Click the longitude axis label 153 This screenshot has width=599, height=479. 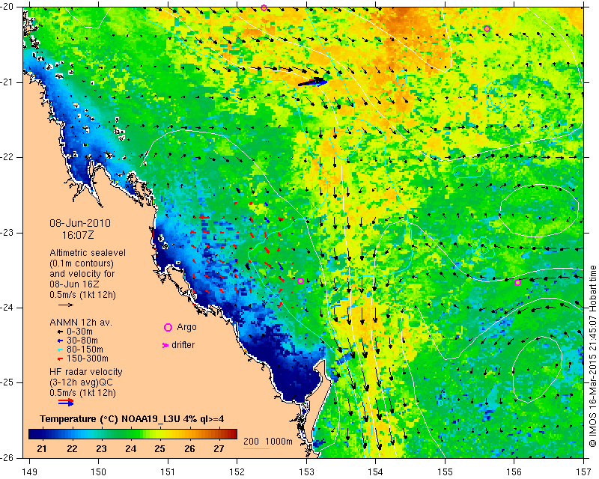306,472
